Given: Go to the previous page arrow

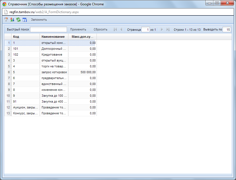Looking at the screenshot, I should tap(121, 29).
